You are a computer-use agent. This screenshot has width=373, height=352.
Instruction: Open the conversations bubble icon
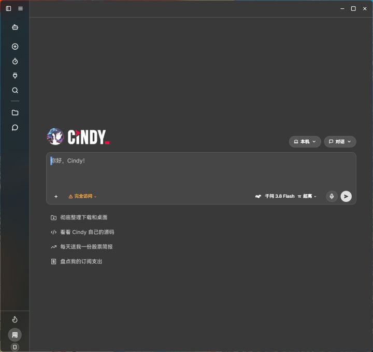(x=15, y=128)
